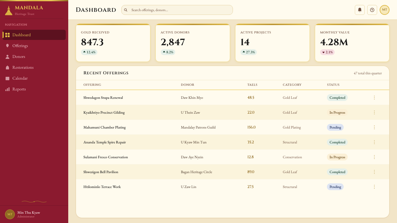This screenshot has width=397, height=223.
Task: Click the Mandala stupa logo icon
Action: pyautogui.click(x=9, y=11)
